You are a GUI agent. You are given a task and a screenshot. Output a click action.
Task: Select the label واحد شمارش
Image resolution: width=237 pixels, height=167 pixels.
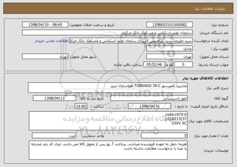(x=93, y=136)
